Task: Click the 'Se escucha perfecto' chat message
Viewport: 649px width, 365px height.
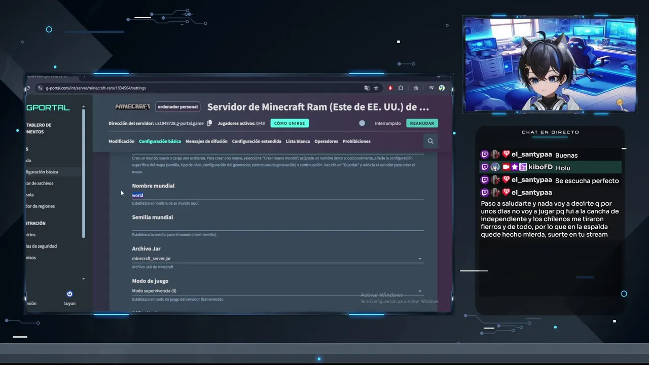Action: (587, 180)
